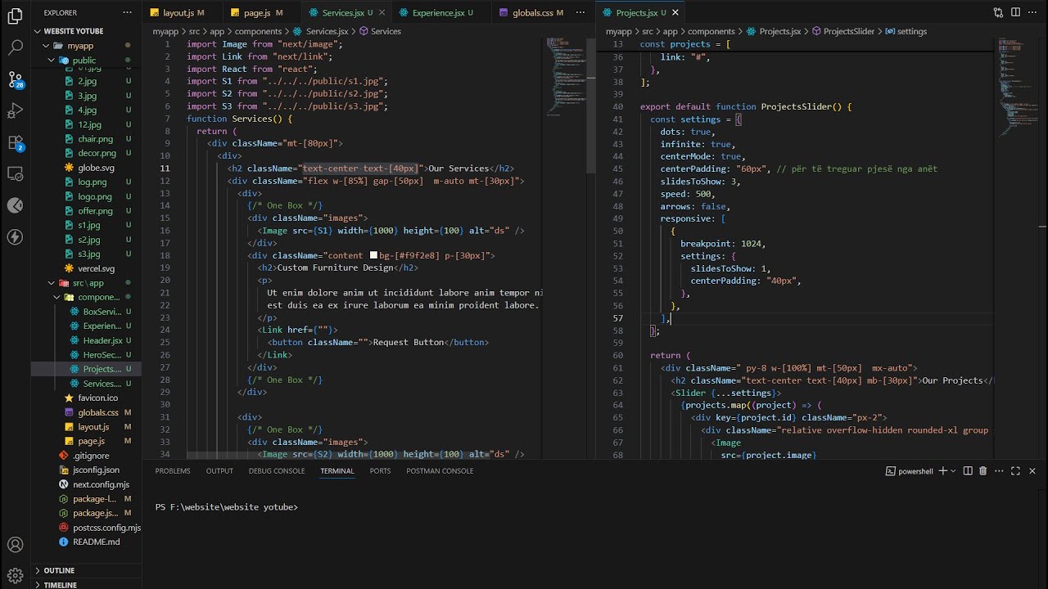Open the Accounts profile icon
1048x589 pixels.
pos(16,545)
